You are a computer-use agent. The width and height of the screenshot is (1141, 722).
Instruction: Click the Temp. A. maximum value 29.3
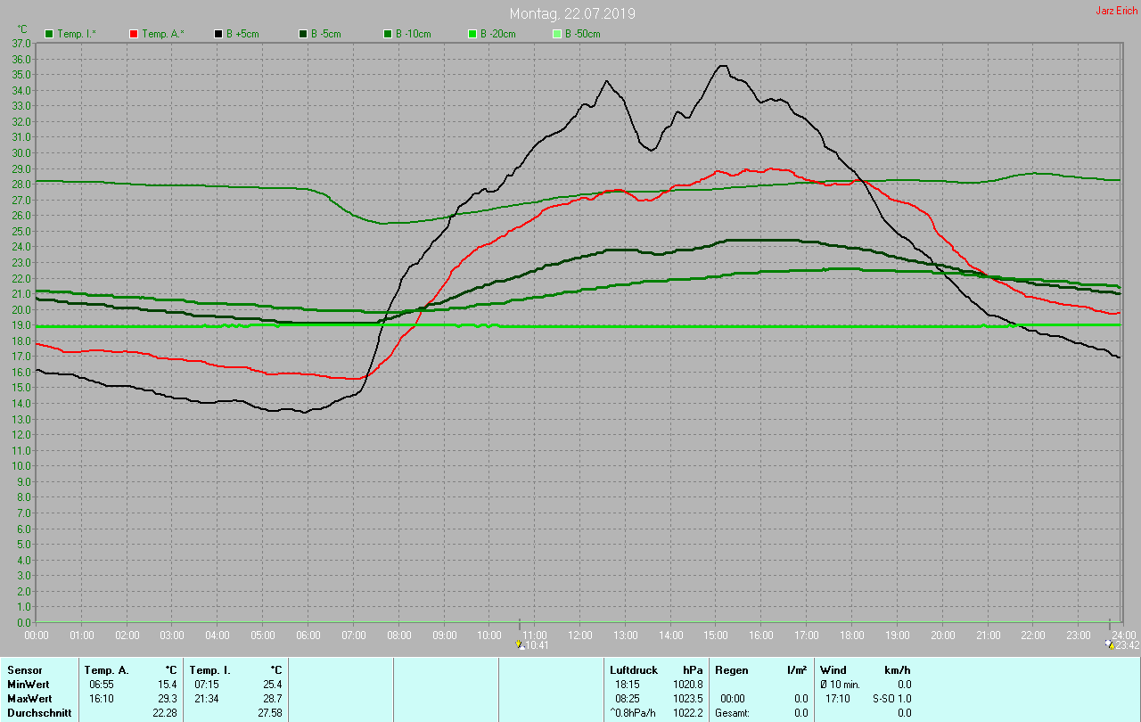pyautogui.click(x=168, y=698)
